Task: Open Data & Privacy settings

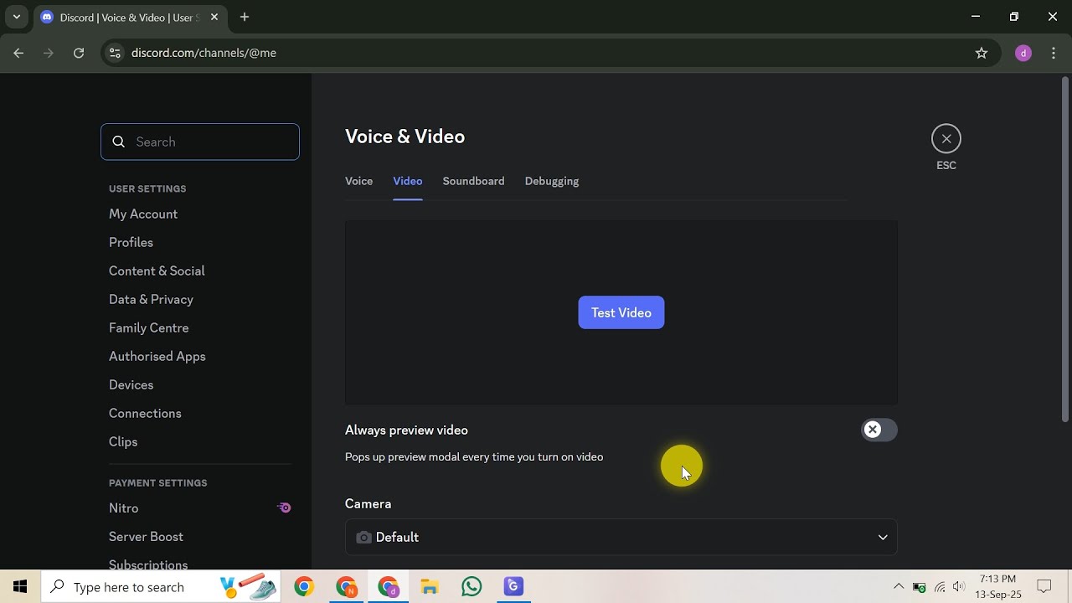Action: 151,300
